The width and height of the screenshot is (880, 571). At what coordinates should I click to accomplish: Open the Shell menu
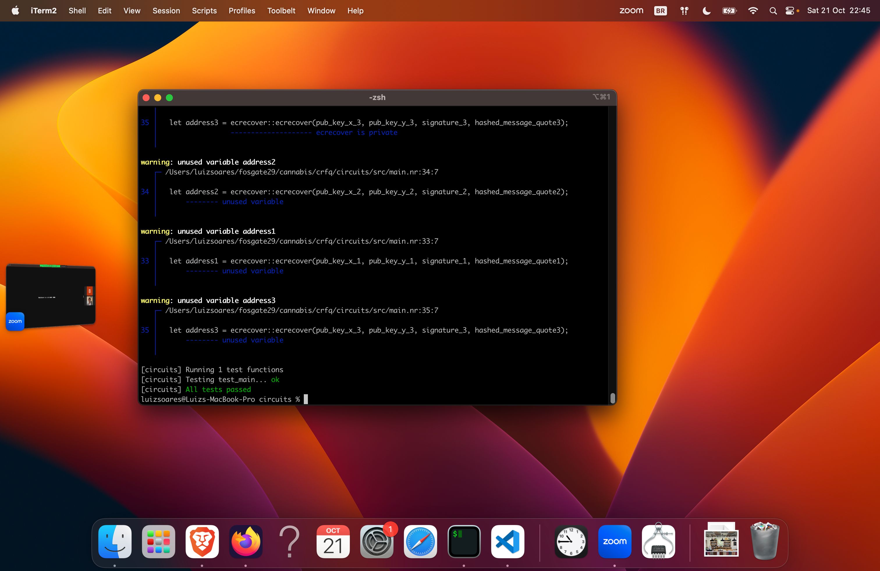(77, 10)
